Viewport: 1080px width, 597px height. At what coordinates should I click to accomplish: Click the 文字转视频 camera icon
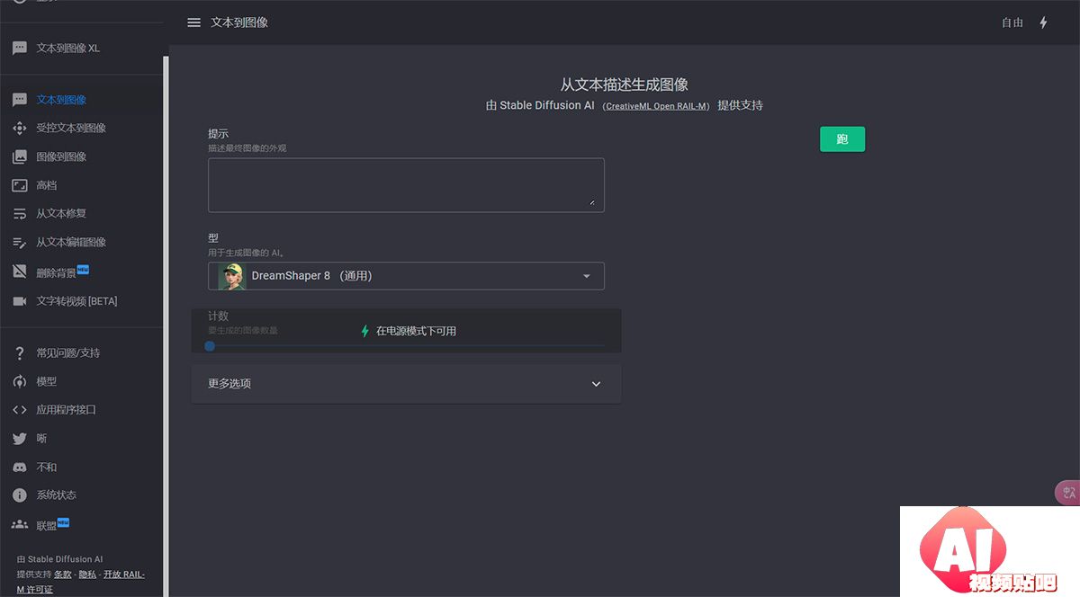click(x=19, y=301)
